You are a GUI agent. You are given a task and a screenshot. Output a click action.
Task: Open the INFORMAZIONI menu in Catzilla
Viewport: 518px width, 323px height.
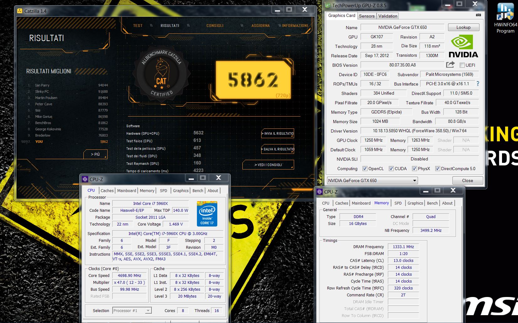(295, 26)
